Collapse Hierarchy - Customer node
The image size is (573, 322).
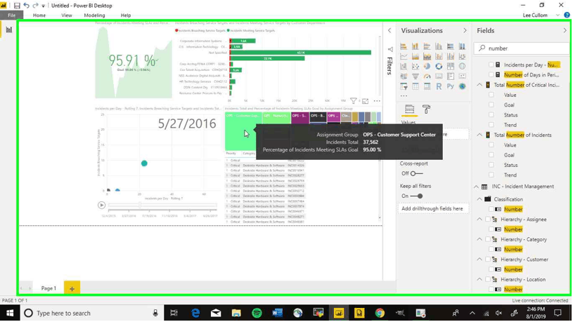479,260
